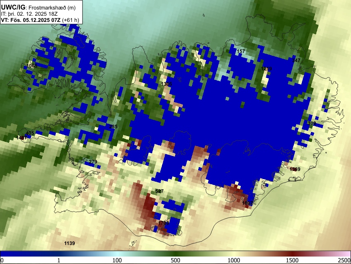The image size is (351, 264).
Task: Select the 1569 value label on the map
Action: click(295, 169)
